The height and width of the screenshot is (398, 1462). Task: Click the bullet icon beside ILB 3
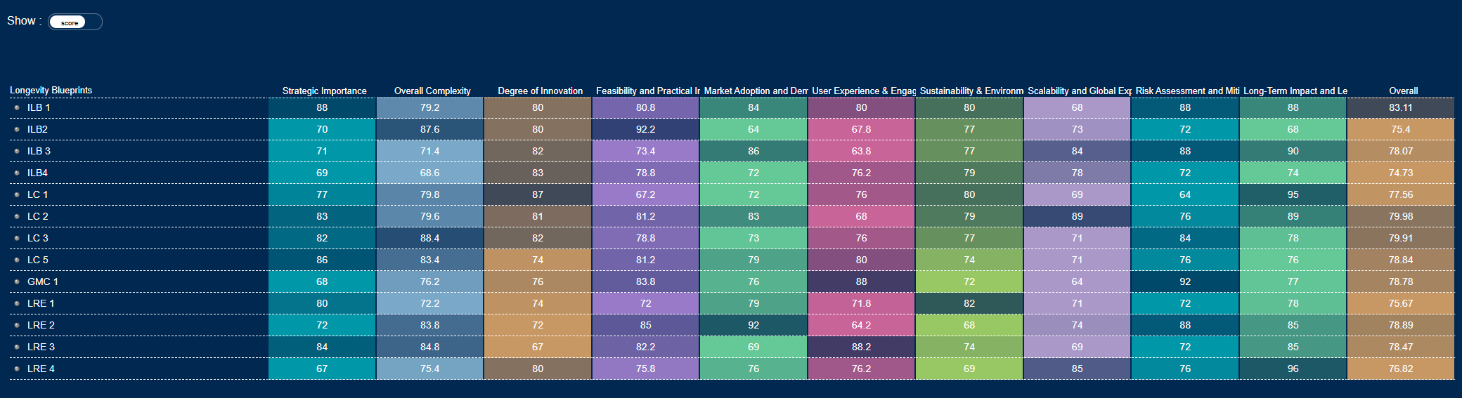point(17,151)
